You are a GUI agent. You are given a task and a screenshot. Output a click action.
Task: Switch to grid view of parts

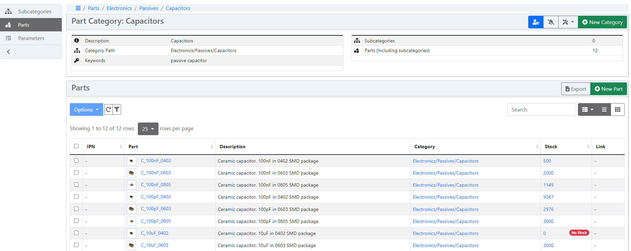click(x=617, y=109)
